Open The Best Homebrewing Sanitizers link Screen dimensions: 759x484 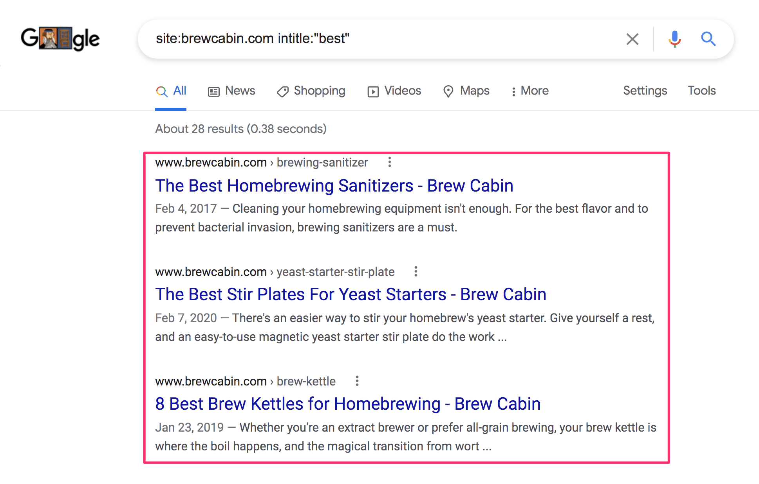pyautogui.click(x=334, y=185)
